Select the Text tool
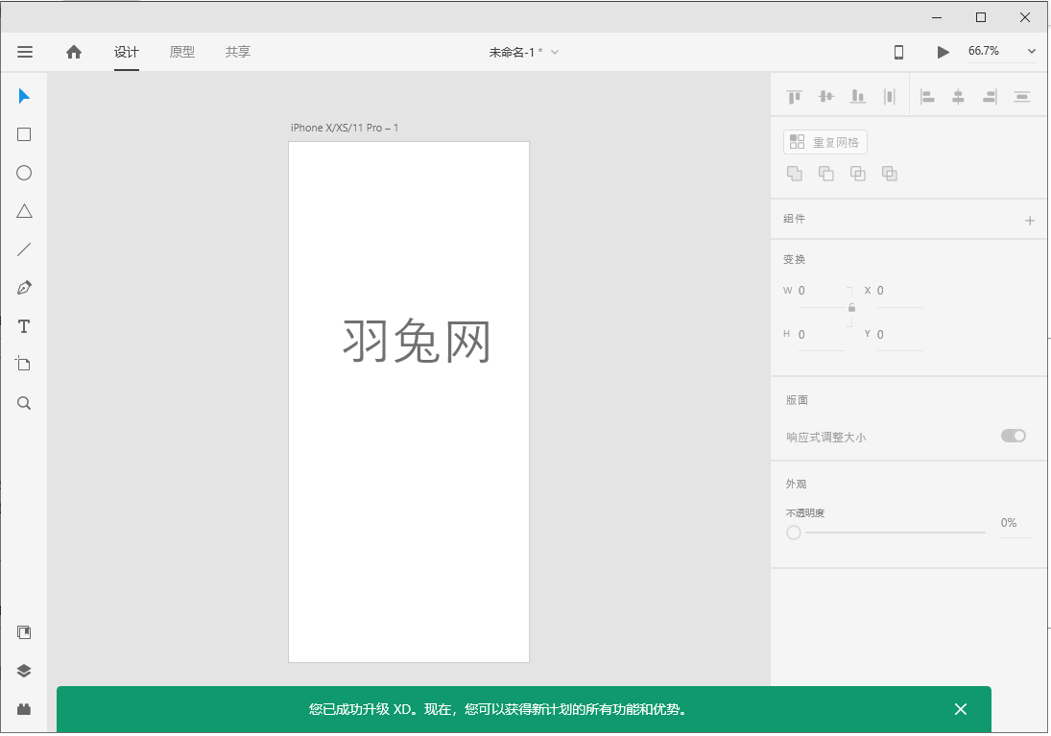1051x736 pixels. (x=24, y=326)
